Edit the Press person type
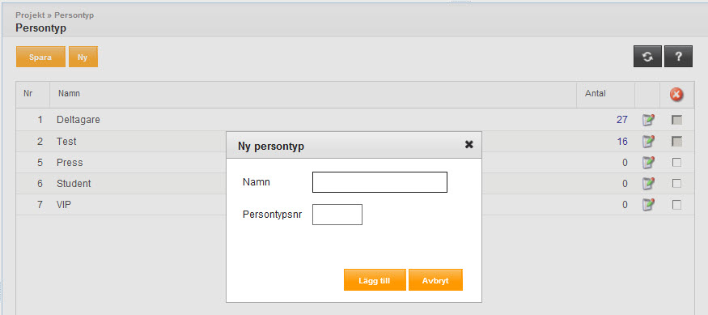 click(648, 162)
